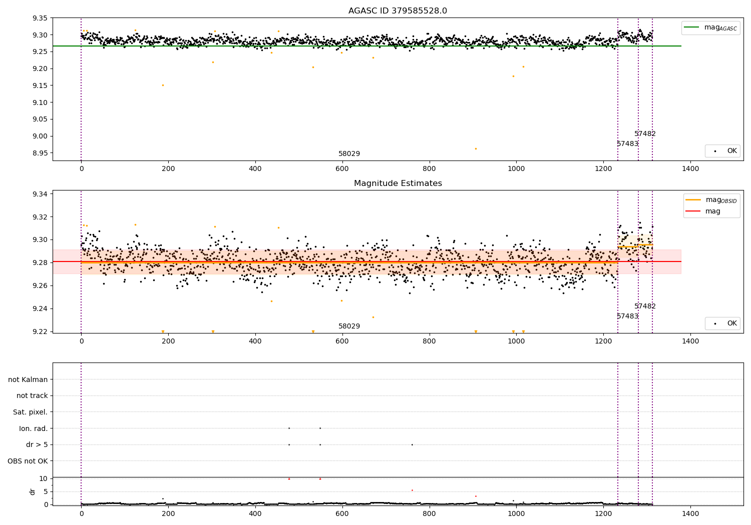
Task: Click the red dr point near x 760
Action: click(412, 490)
